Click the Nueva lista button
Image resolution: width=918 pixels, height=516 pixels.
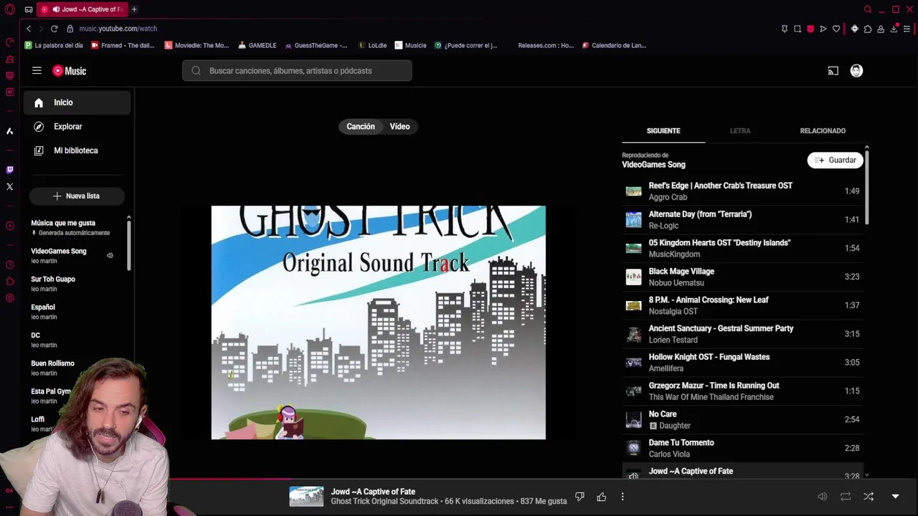(x=77, y=196)
